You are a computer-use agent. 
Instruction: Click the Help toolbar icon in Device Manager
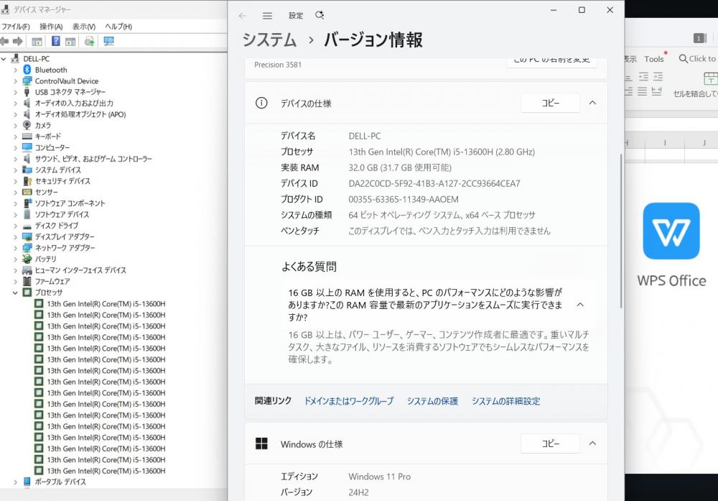click(55, 41)
